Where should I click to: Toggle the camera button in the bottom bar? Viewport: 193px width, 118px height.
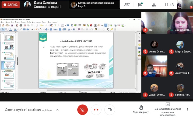click(x=110, y=110)
